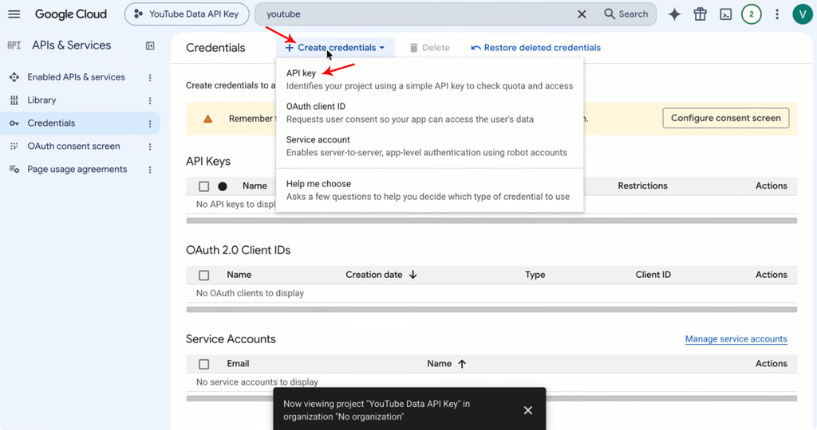This screenshot has width=817, height=430.
Task: Click the Email column header
Action: coord(238,363)
